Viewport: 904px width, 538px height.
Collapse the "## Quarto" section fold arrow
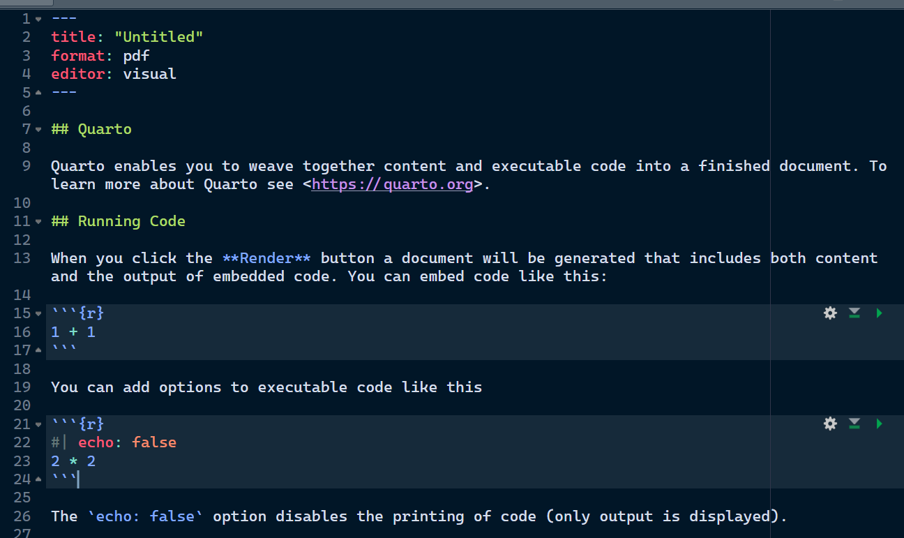(38, 129)
